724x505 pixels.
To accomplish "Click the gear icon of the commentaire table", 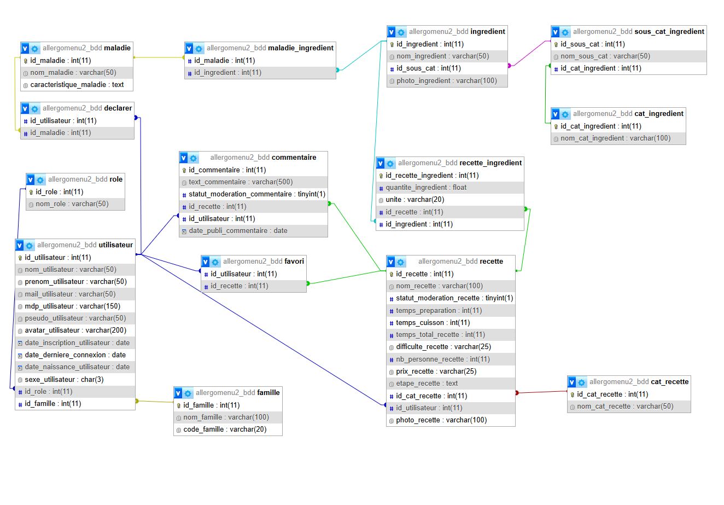I will [194, 158].
